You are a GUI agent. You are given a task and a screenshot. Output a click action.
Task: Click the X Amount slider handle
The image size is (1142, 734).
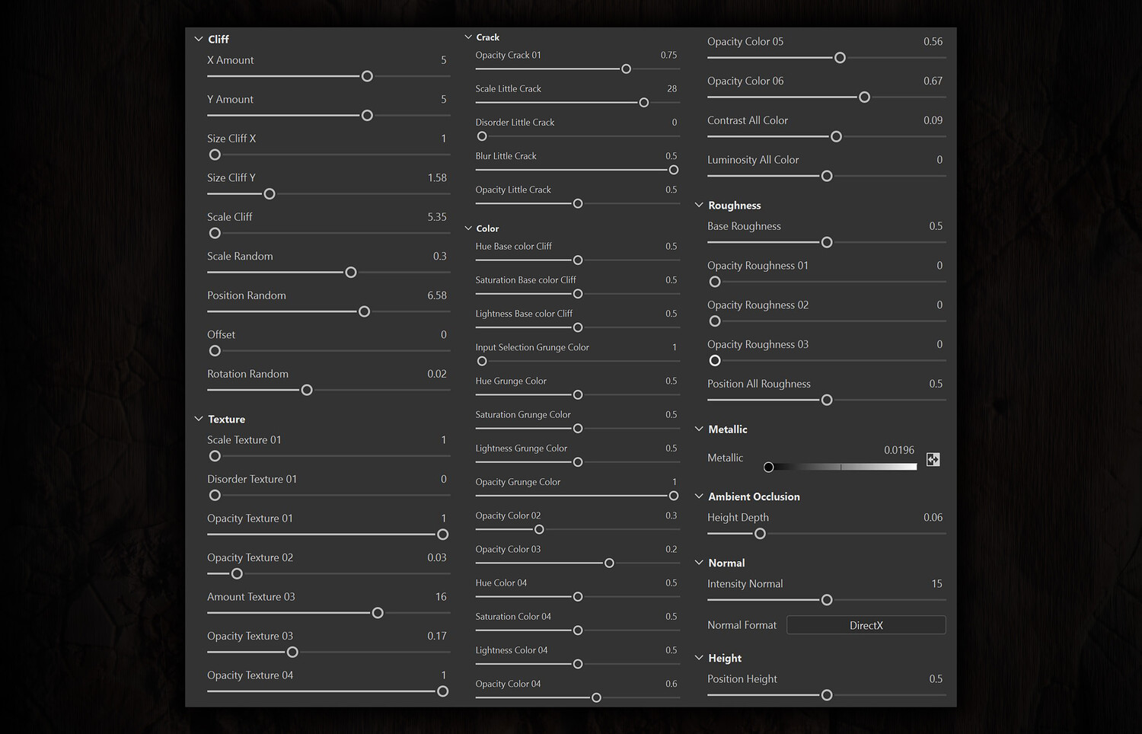(x=367, y=76)
